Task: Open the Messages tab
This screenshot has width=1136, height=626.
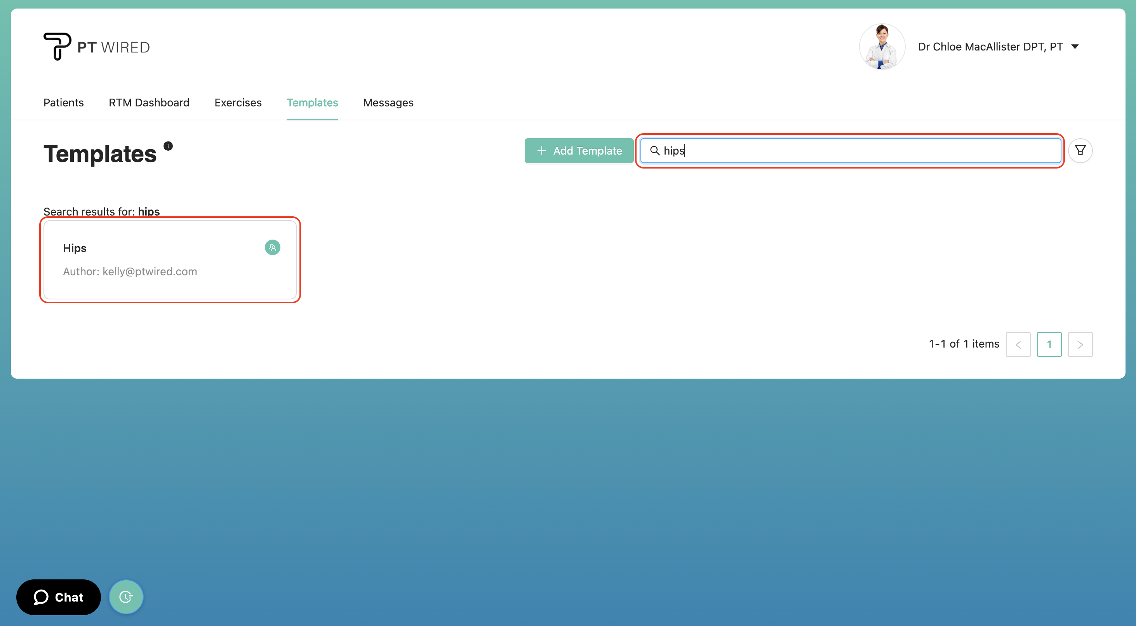Action: tap(388, 103)
